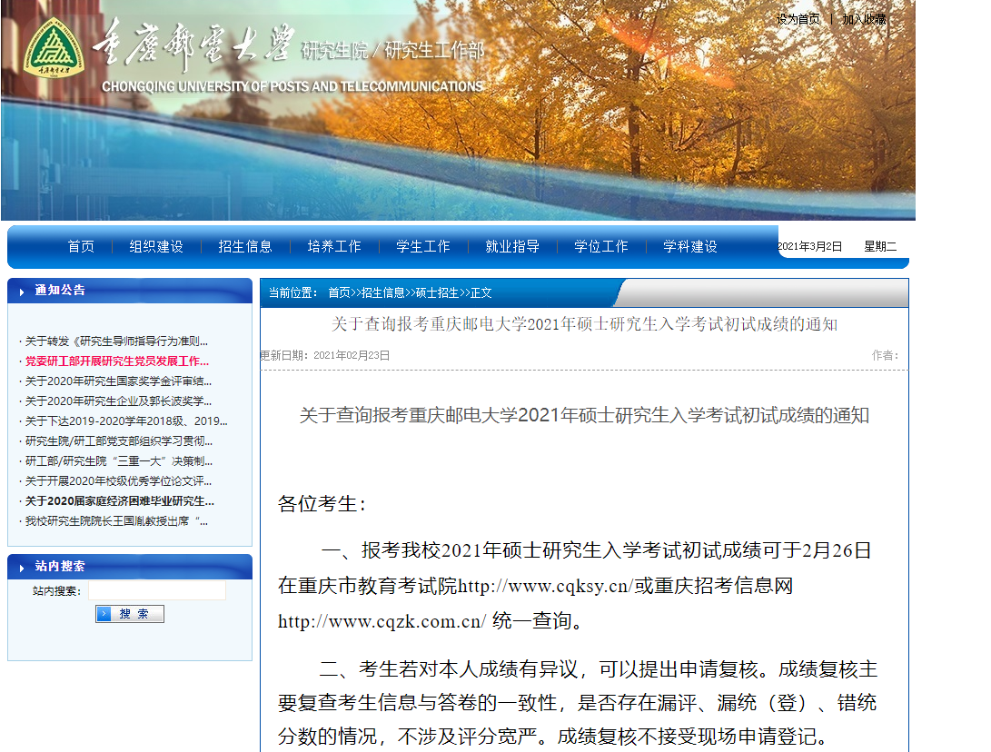This screenshot has height=752, width=991.
Task: Open 学生工作 navigation item
Action: [423, 246]
